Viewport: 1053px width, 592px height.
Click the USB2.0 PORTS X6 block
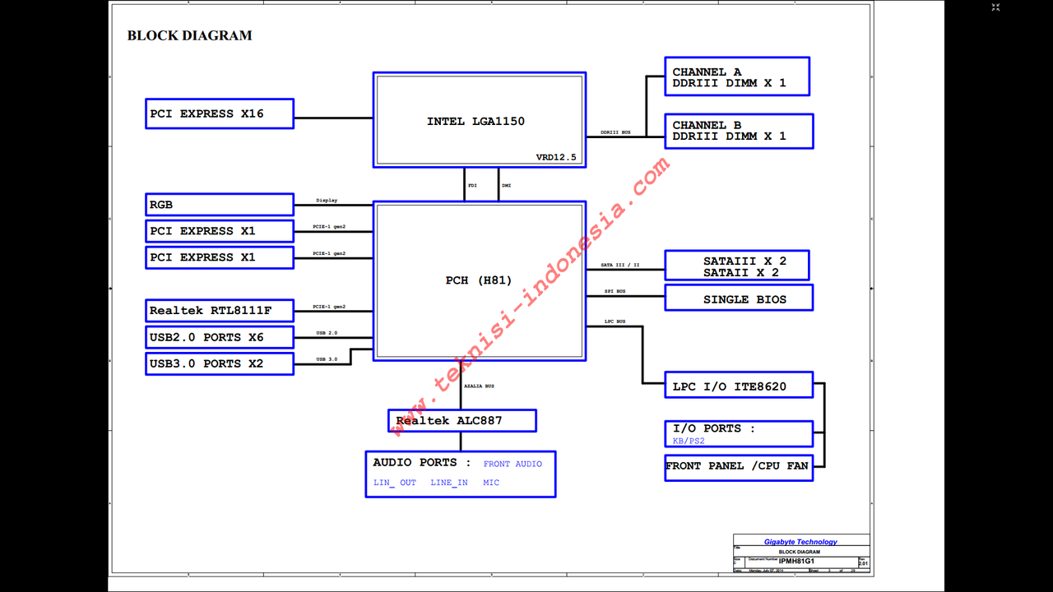220,337
